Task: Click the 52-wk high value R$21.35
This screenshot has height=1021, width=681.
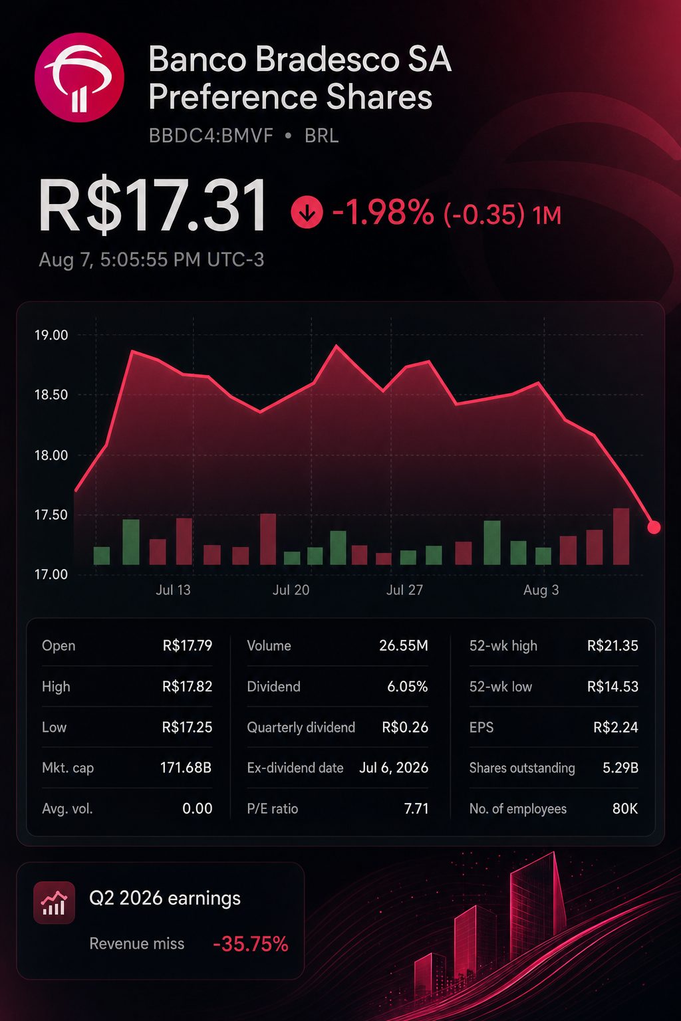Action: (x=613, y=645)
